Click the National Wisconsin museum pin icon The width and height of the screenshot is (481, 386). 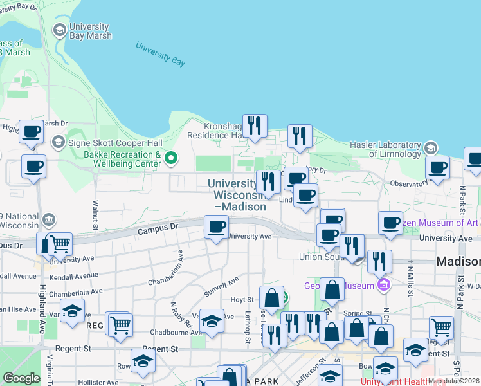(49, 219)
